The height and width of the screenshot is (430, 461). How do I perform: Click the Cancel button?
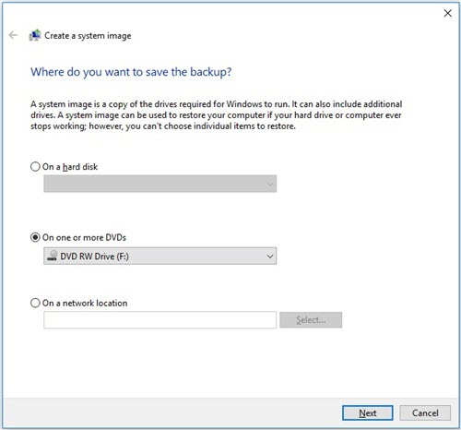[425, 412]
